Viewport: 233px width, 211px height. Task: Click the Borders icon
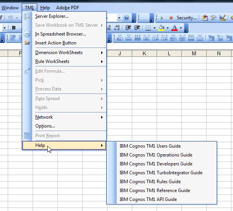(148, 28)
